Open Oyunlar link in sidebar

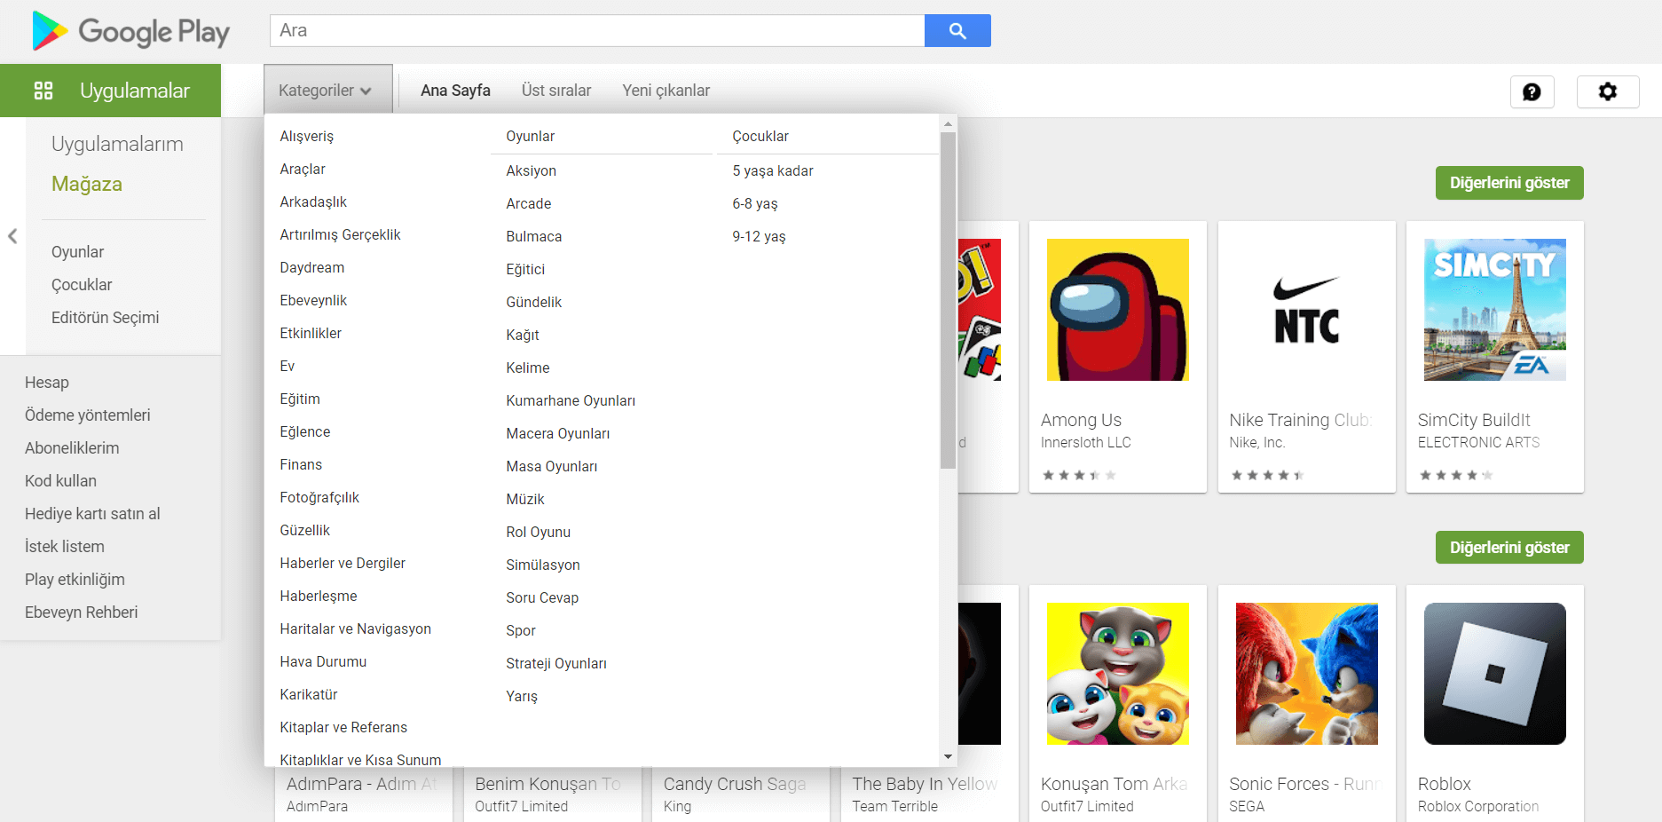[x=77, y=252]
